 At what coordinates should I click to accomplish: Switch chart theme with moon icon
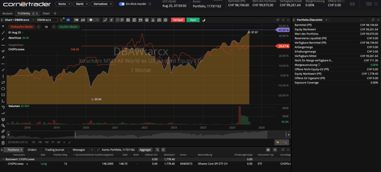pos(204,20)
